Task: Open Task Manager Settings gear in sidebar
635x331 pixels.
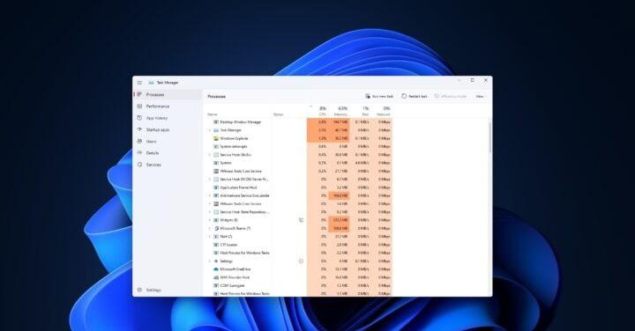Action: click(139, 290)
